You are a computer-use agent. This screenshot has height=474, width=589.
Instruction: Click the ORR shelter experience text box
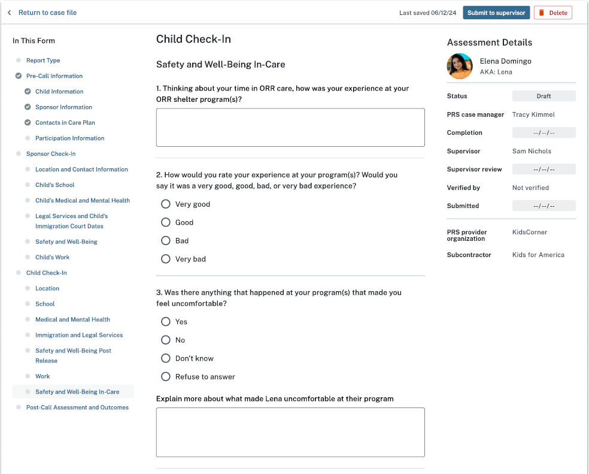coord(290,128)
